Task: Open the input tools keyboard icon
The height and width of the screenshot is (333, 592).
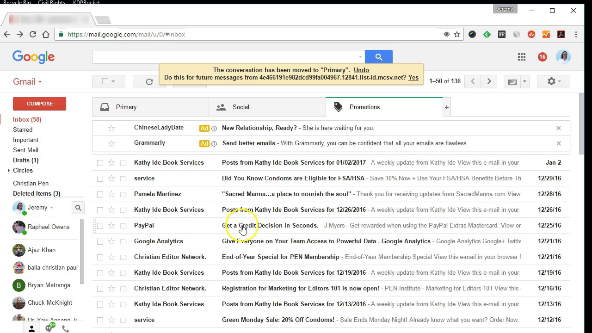Action: point(512,81)
